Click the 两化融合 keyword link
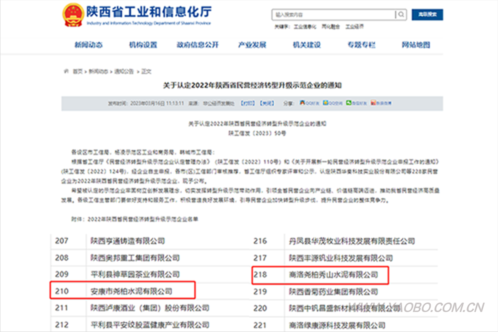This screenshot has width=498, height=332. [x=331, y=27]
